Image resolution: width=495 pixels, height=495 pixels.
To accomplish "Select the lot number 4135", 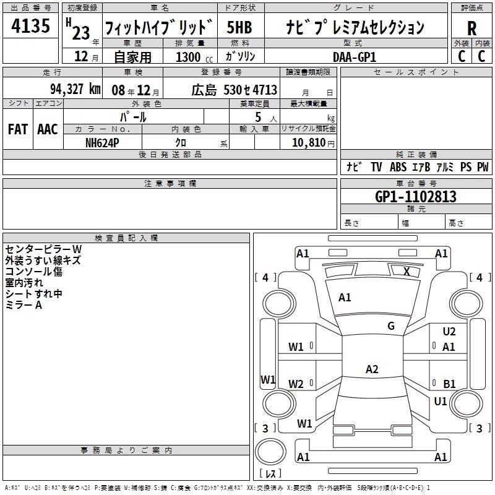I will coord(31,27).
